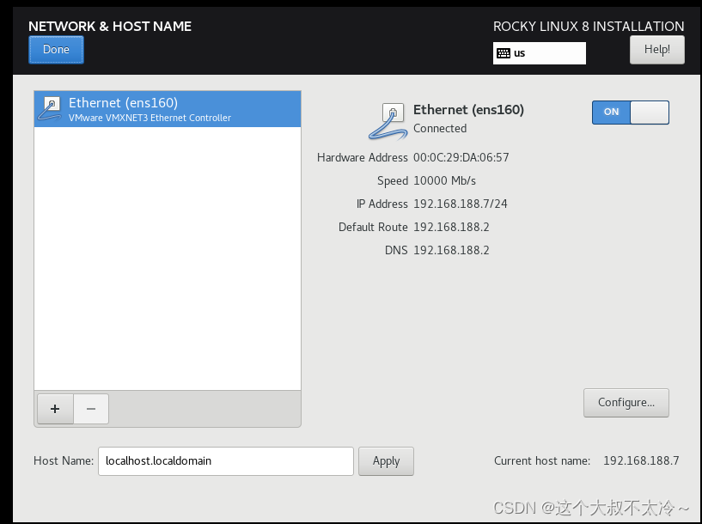
Task: Click the keyboard icon beside us
Action: (504, 53)
